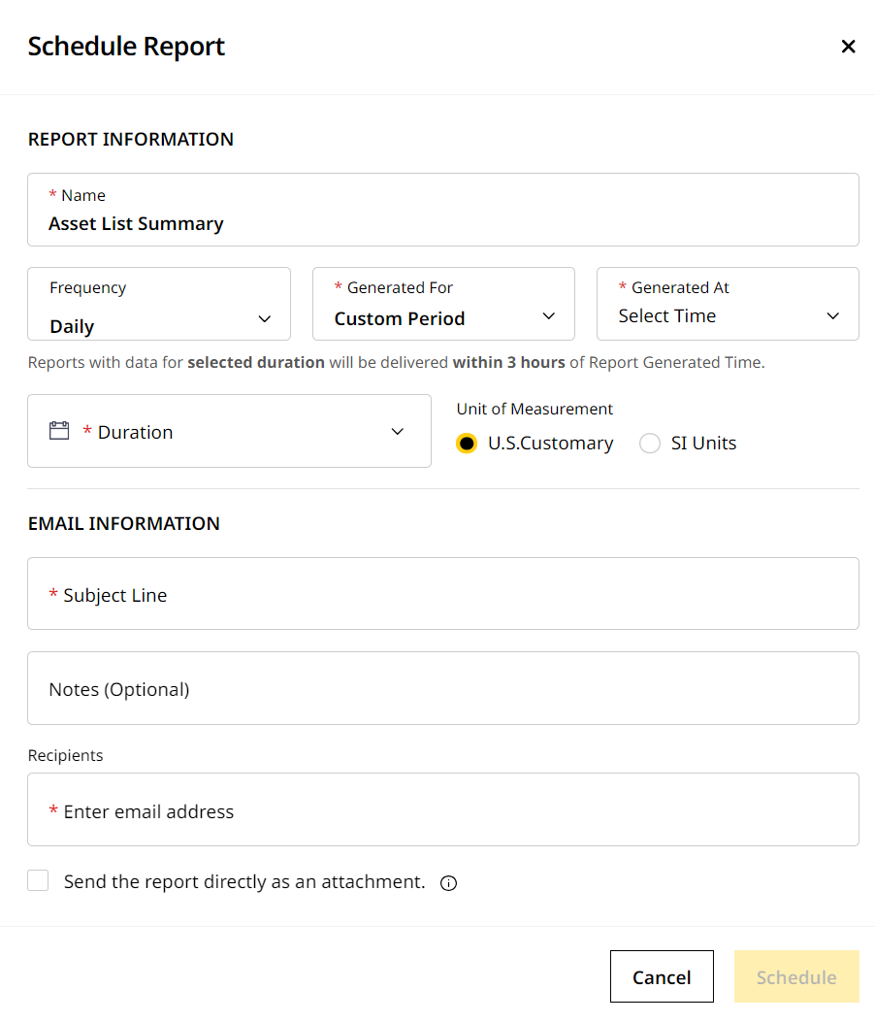
Task: Expand the Duration selector
Action: pyautogui.click(x=229, y=431)
